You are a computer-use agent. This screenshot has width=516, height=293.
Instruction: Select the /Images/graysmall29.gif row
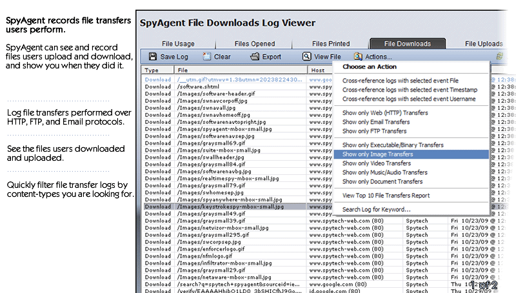coord(324,270)
